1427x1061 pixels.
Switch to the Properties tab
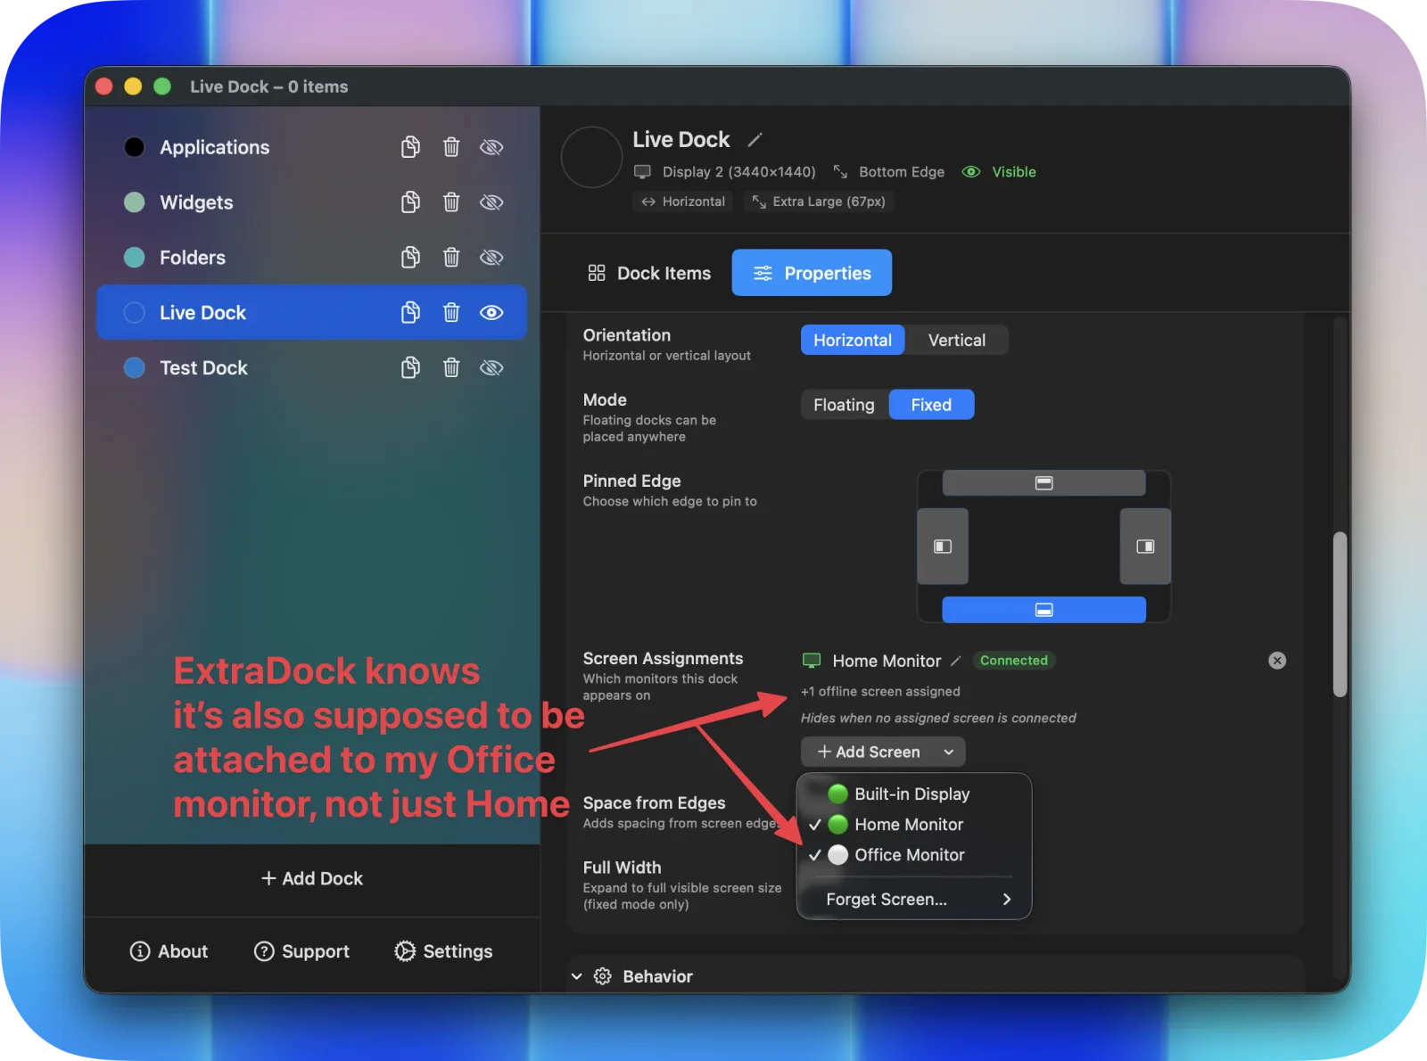812,273
